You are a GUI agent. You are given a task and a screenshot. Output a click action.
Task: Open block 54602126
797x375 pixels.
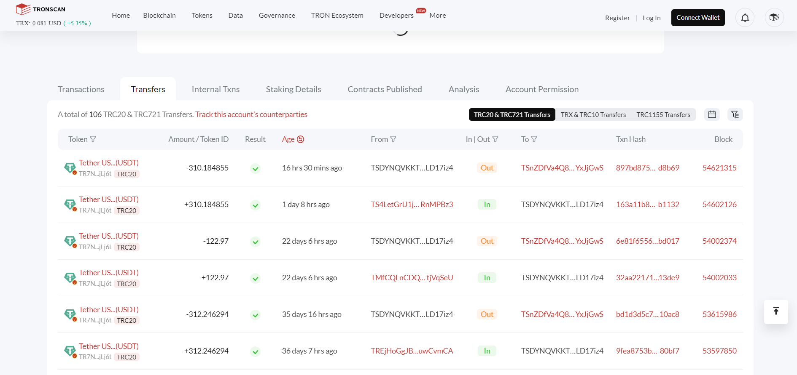click(x=719, y=205)
